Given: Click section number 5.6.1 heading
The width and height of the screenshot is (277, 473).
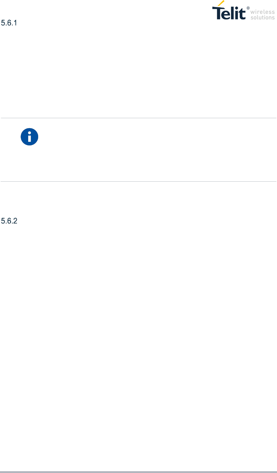Looking at the screenshot, I should [10, 23].
